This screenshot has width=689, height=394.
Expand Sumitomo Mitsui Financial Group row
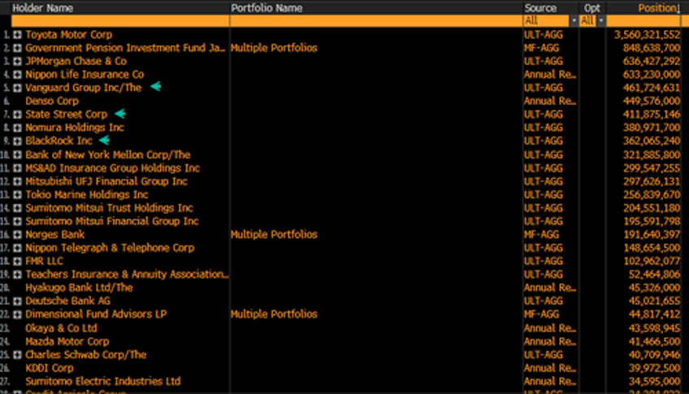click(17, 222)
